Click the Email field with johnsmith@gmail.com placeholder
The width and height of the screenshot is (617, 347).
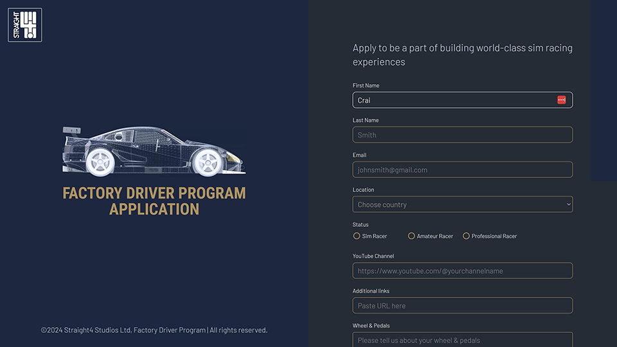462,170
